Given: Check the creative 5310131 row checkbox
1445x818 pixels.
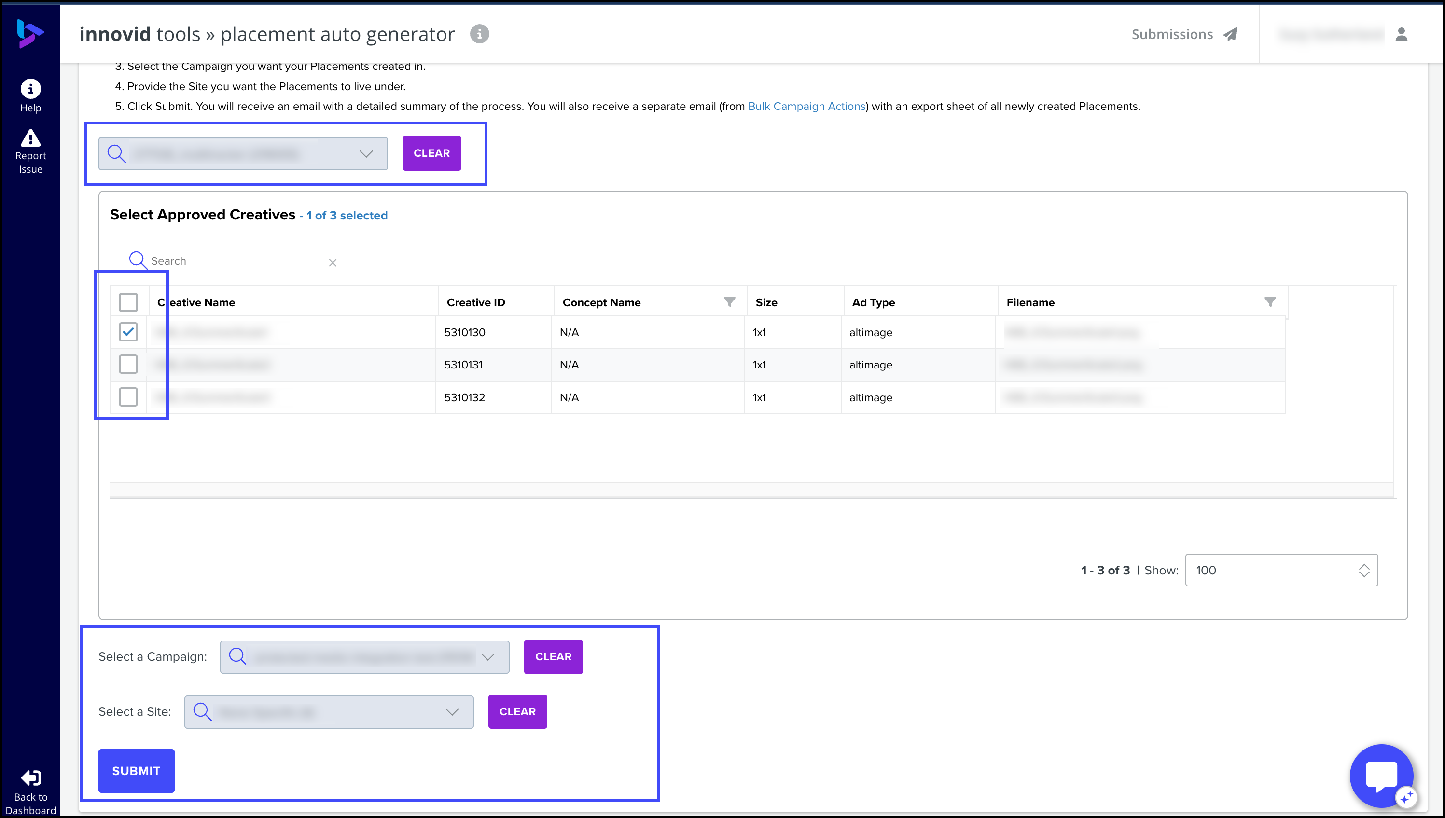Looking at the screenshot, I should (128, 365).
